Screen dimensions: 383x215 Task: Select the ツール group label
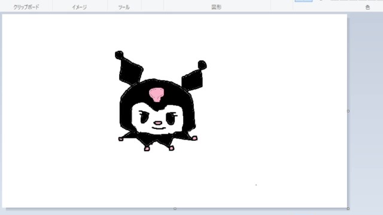coord(124,7)
